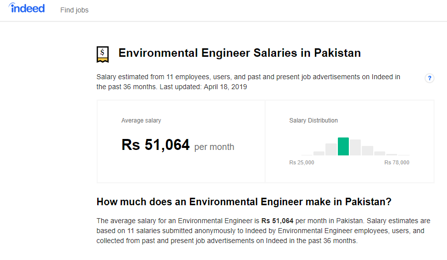Click the Environmental Engineer Salaries in Pakistan heading
447x260 pixels.
(239, 53)
